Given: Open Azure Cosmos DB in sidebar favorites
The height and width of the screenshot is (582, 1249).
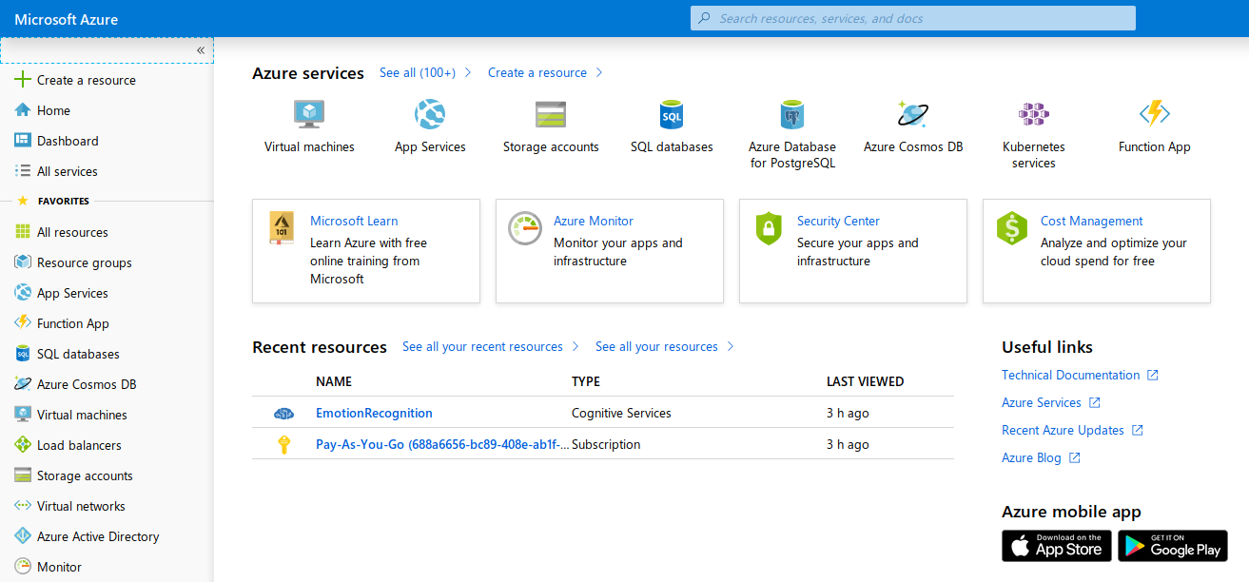Looking at the screenshot, I should tap(87, 384).
